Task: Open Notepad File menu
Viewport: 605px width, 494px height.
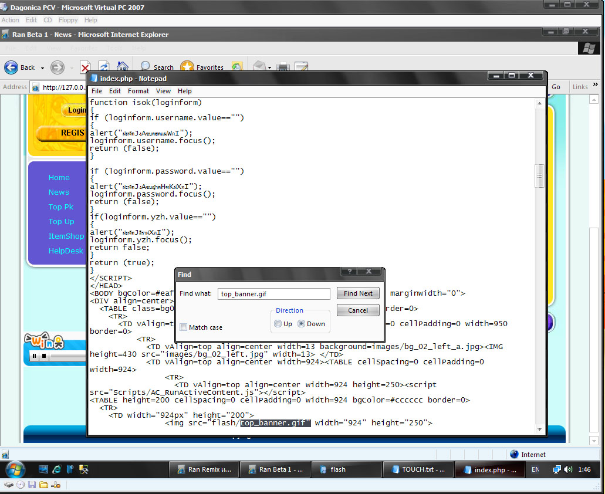Action: tap(97, 91)
